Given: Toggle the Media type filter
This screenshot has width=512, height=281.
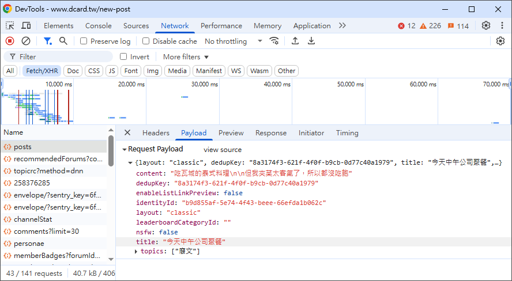Looking at the screenshot, I should click(178, 71).
